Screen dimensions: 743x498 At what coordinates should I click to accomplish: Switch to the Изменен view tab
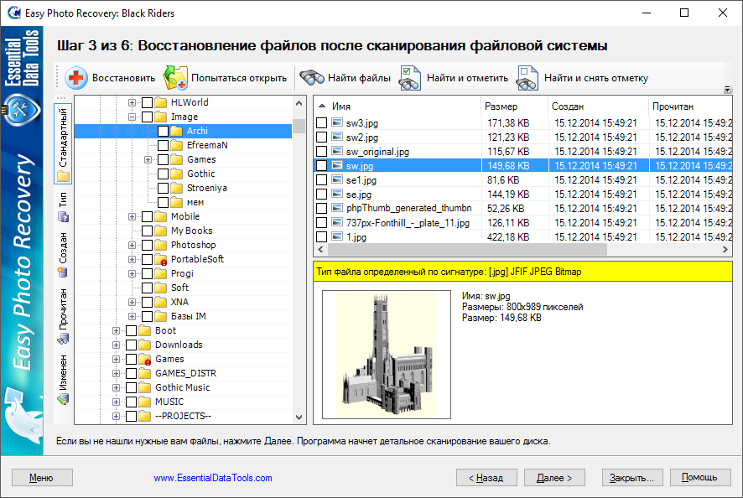pos(63,380)
